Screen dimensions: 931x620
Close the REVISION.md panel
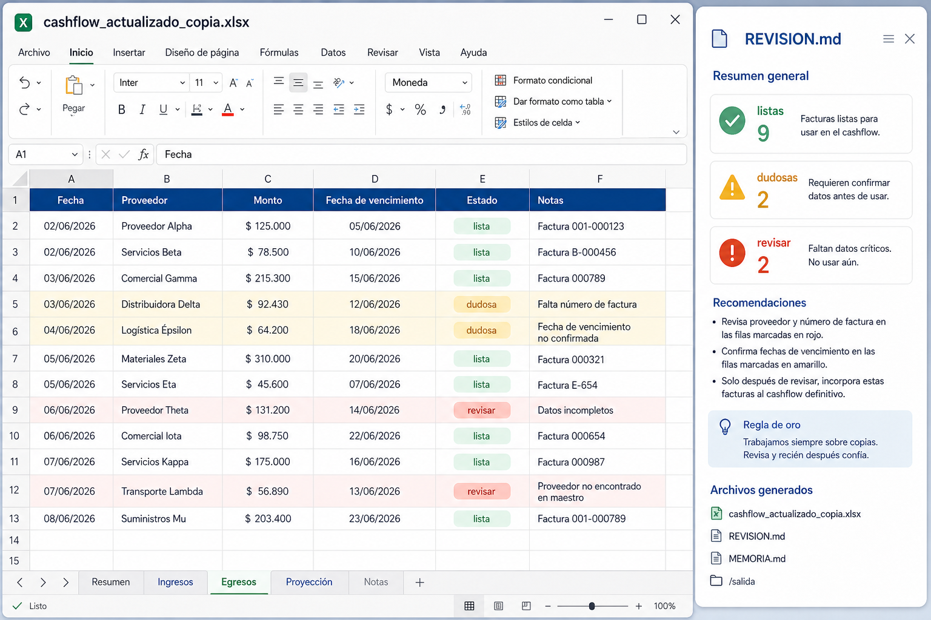tap(910, 39)
